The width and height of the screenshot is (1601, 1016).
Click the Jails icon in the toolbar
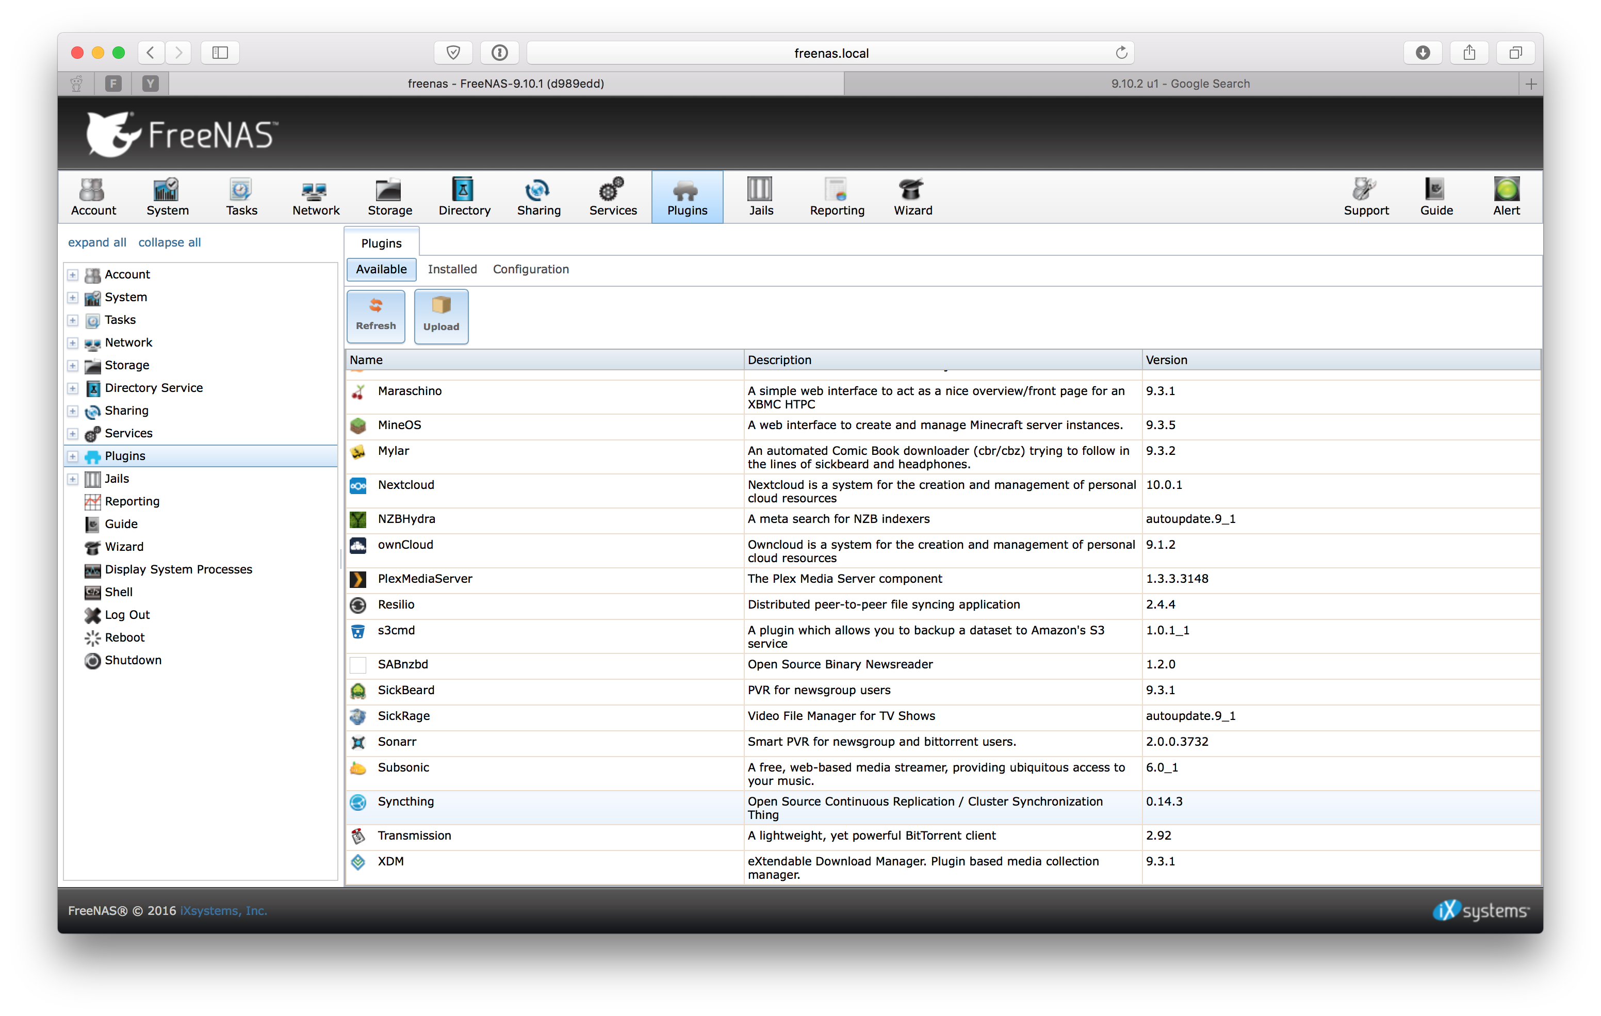pyautogui.click(x=762, y=197)
